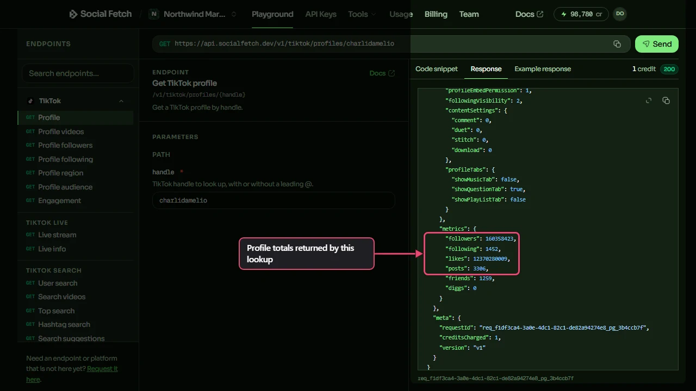Expand the Tools menu dropdown
Screen dimensions: 696x391
coord(362,14)
